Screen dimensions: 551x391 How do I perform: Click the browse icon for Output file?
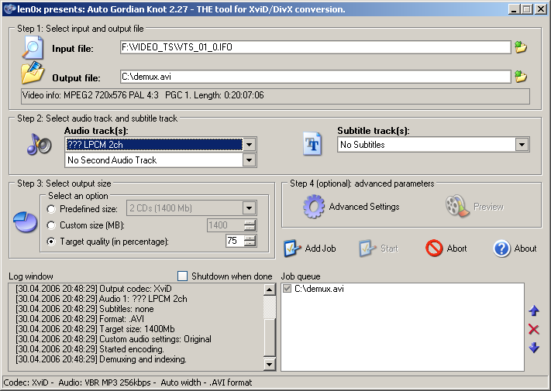click(521, 77)
